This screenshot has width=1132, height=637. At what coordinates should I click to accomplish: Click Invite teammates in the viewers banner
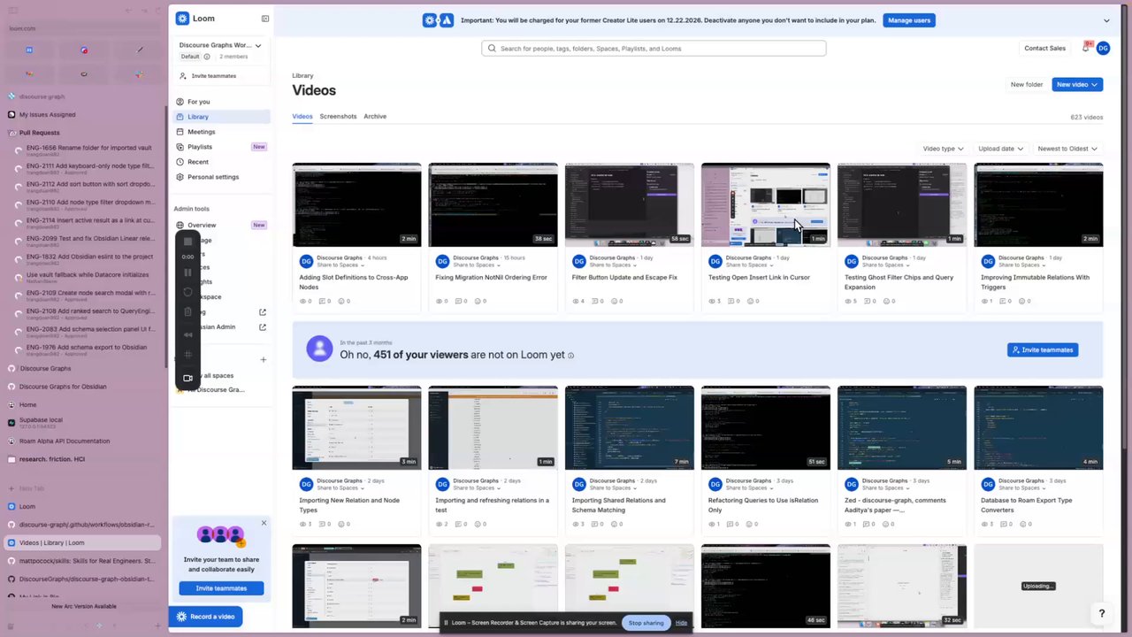tap(1043, 350)
